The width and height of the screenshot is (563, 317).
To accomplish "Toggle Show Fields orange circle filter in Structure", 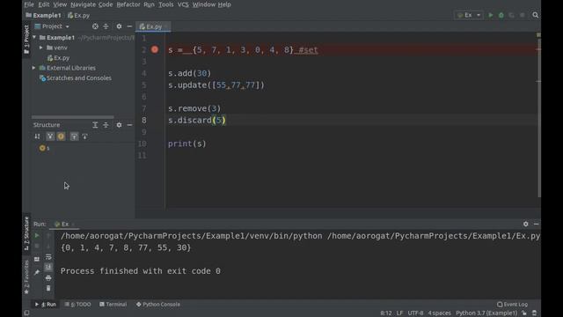I will pyautogui.click(x=61, y=136).
